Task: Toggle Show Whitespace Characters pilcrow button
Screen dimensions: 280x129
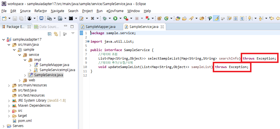Action: point(242,18)
